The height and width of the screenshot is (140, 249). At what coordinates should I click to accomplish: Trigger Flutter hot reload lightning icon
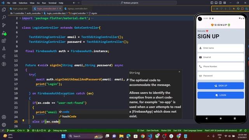pyautogui.click(x=234, y=9)
